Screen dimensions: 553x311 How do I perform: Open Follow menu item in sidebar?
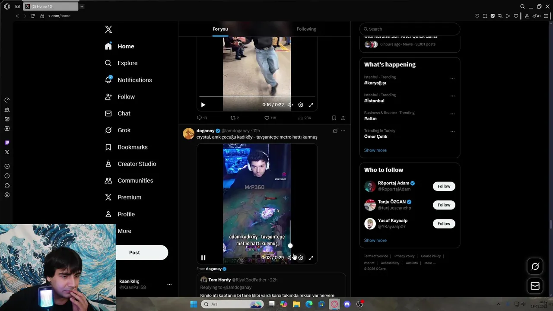[x=120, y=97]
